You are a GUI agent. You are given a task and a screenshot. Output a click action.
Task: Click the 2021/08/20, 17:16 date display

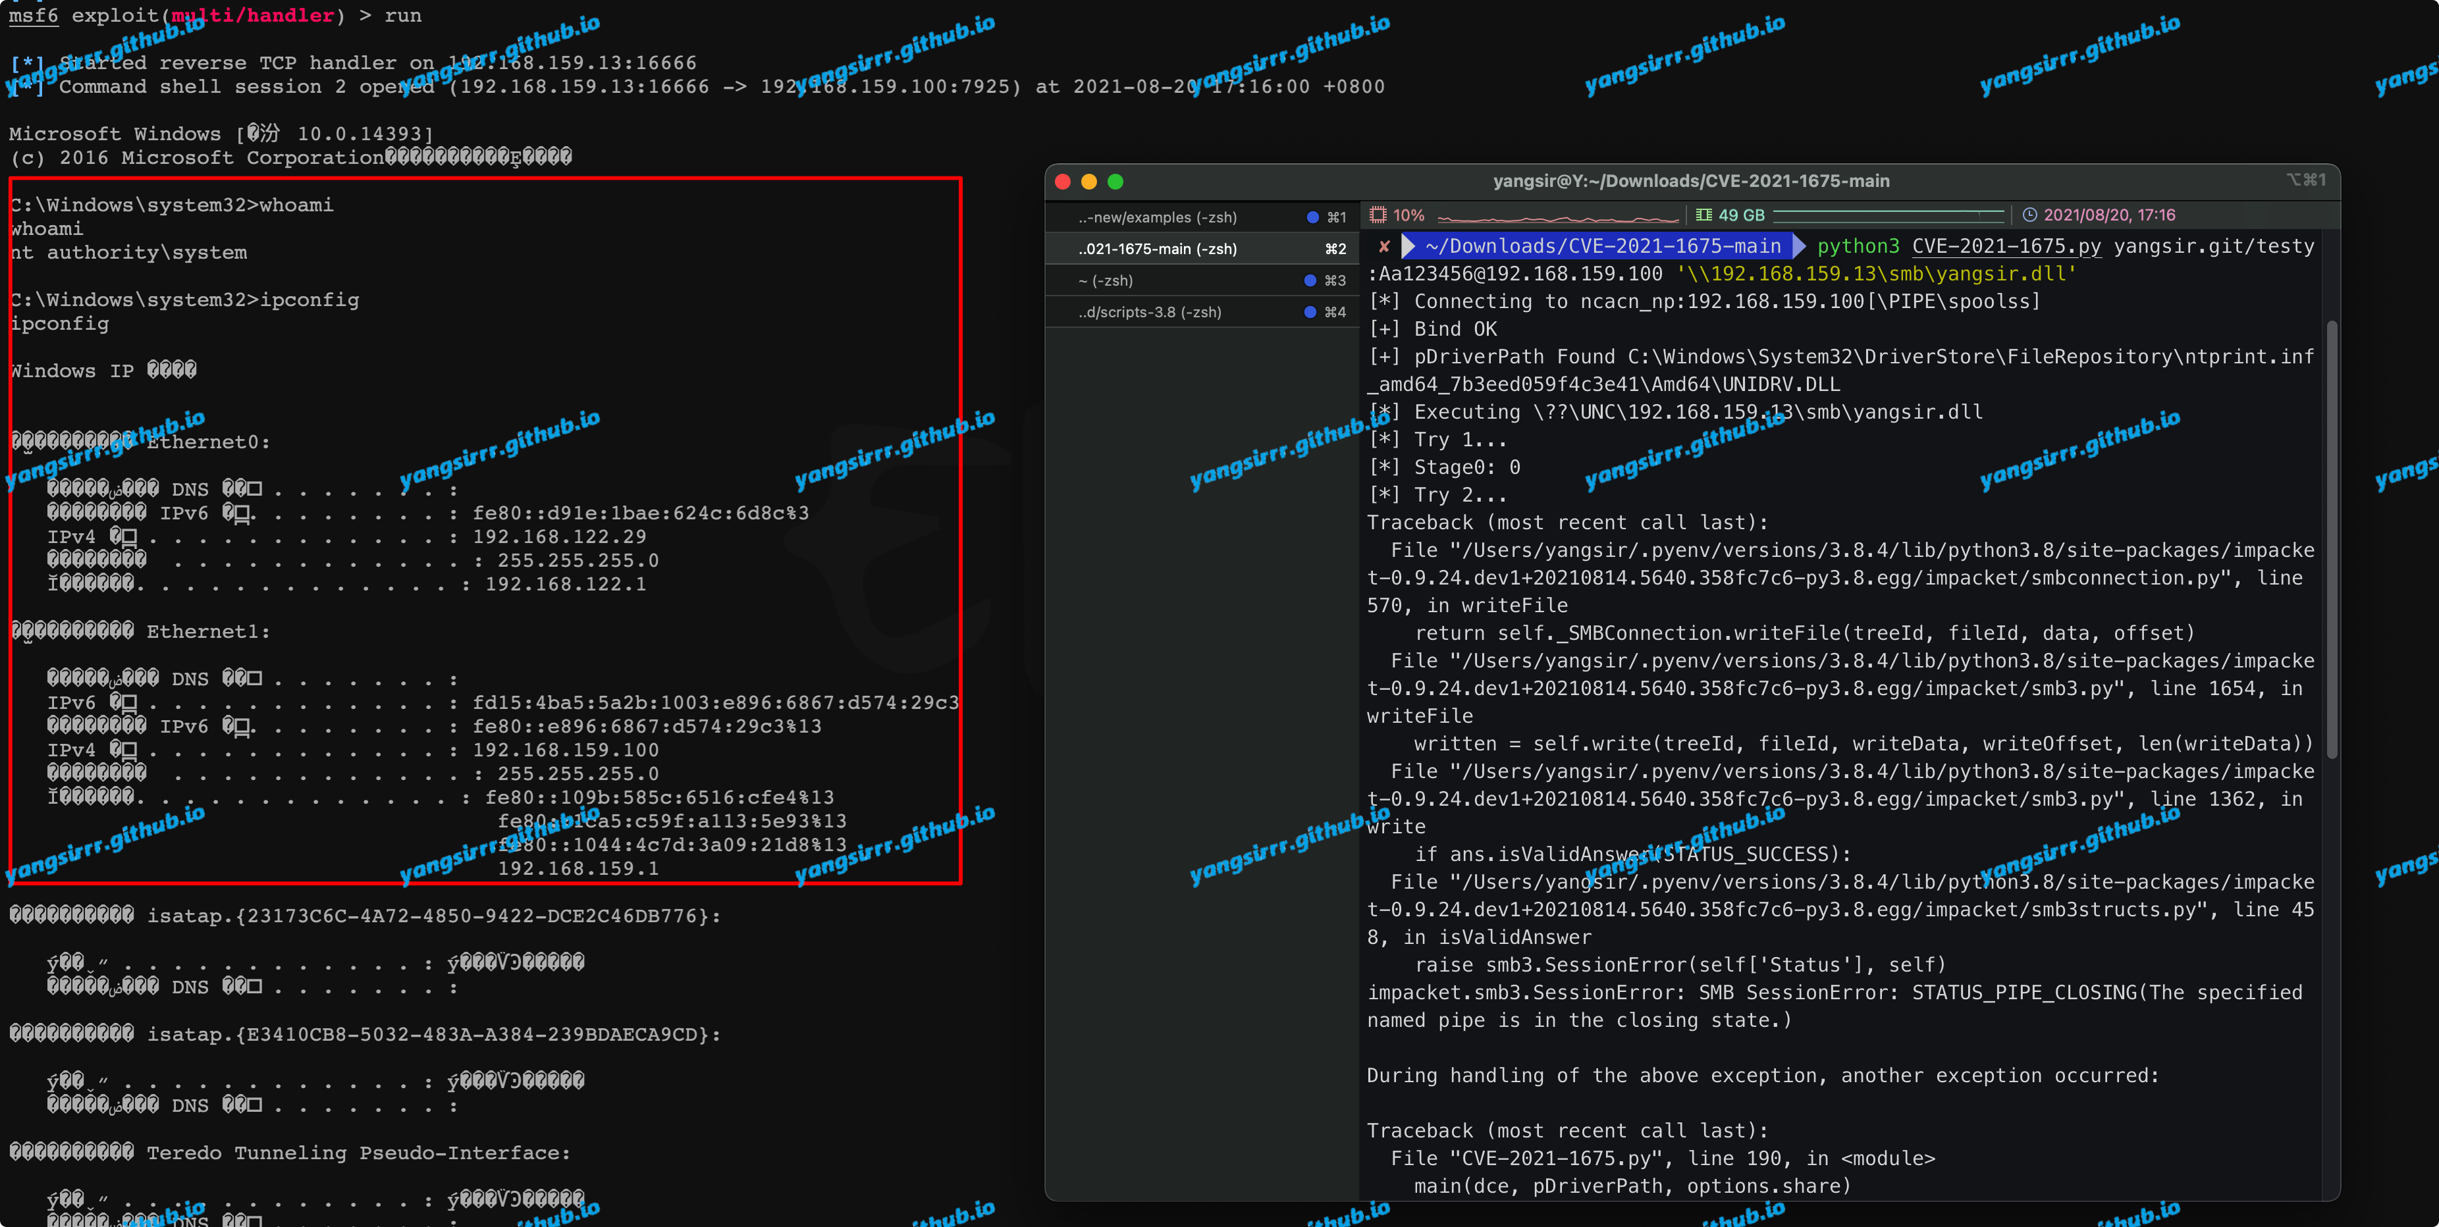(x=2108, y=215)
